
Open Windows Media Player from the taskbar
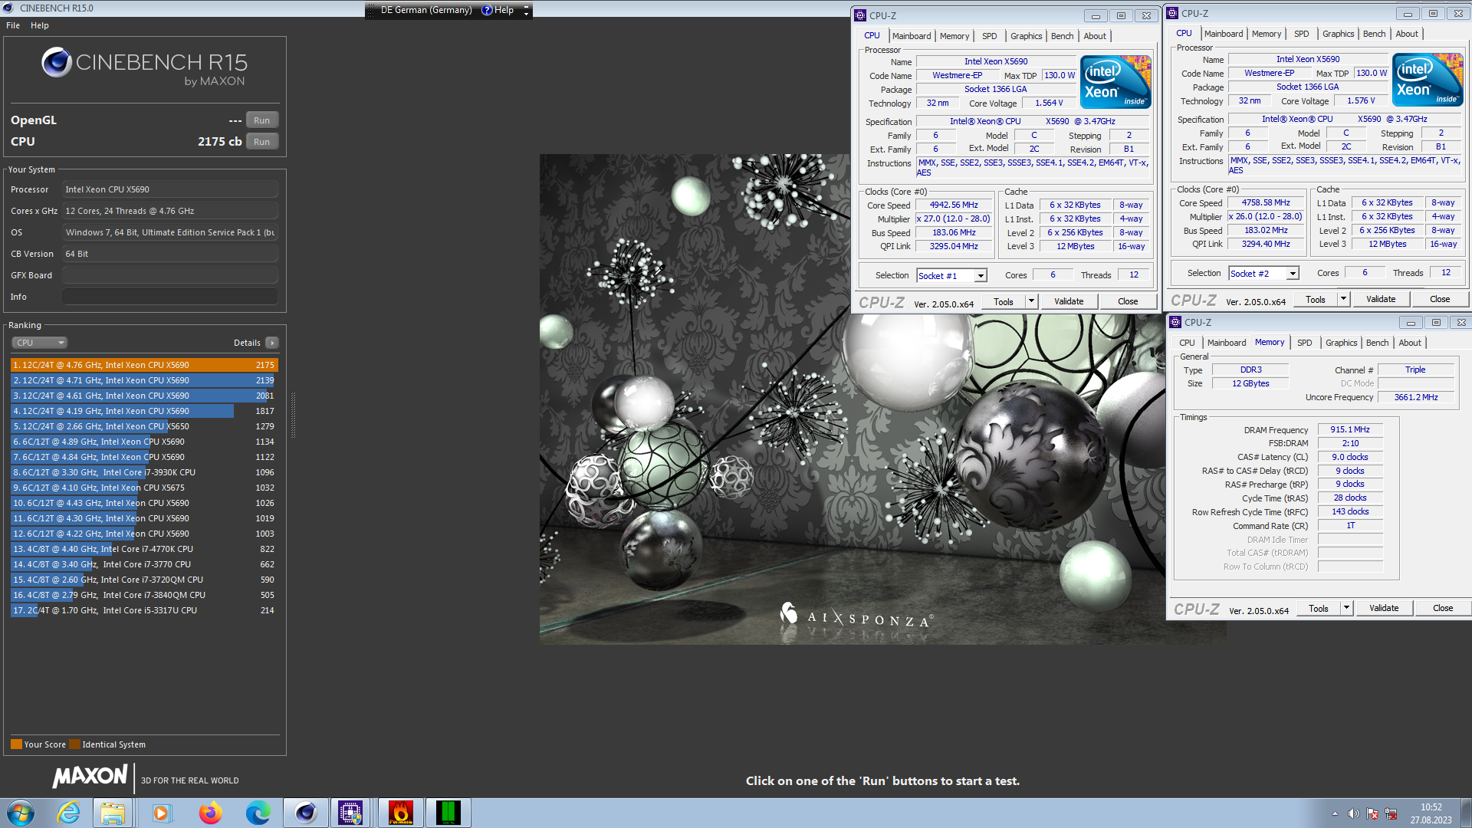point(161,813)
